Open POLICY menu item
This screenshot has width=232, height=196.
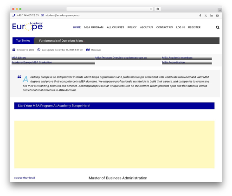[x=132, y=27]
